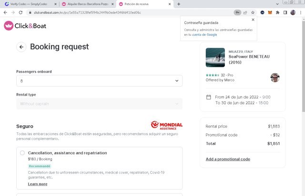Select the Petición de reserva tab

tap(144, 4)
